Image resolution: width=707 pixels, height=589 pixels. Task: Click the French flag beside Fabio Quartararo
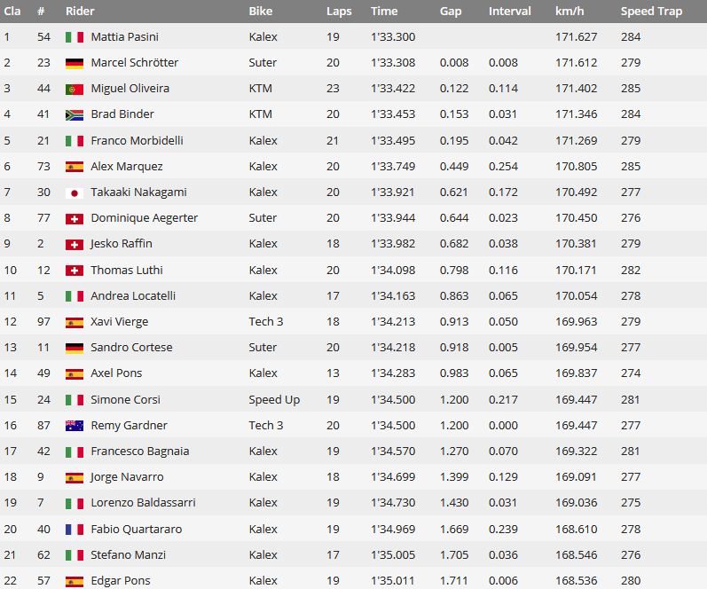click(75, 530)
